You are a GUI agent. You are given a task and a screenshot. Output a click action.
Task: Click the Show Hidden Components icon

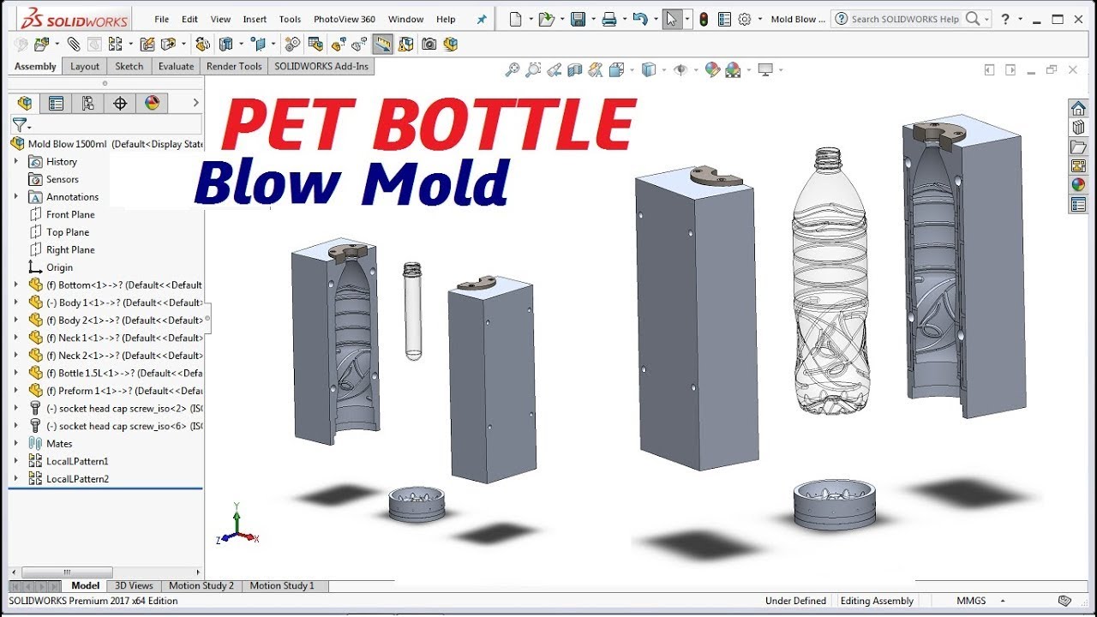(201, 44)
